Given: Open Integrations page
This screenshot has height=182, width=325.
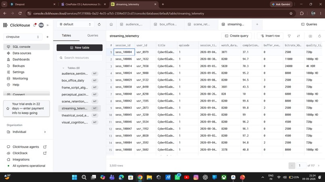Looking at the screenshot, I should [x=21, y=160].
